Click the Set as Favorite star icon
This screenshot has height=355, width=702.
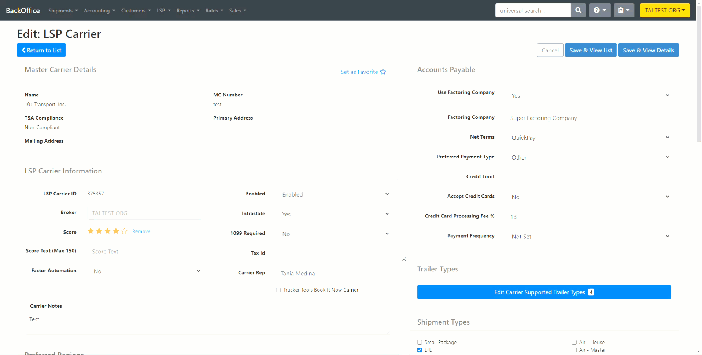383,72
